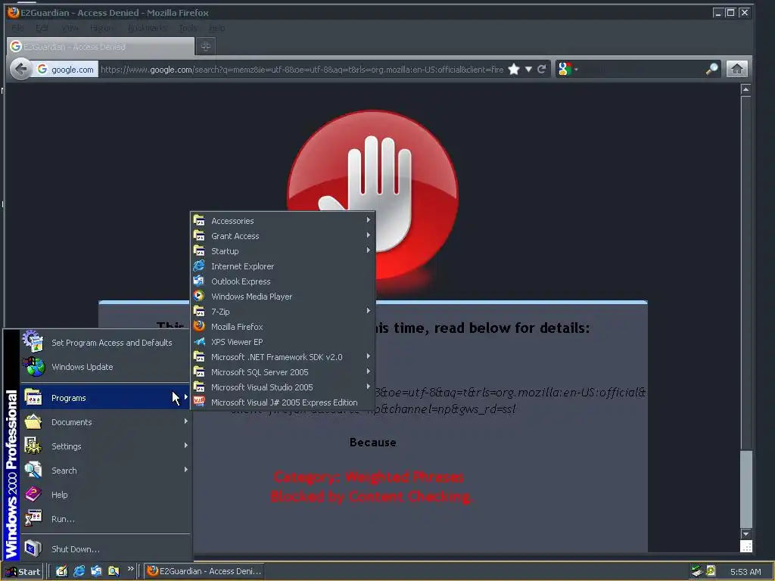Click the second system tray icon
Image resolution: width=775 pixels, height=581 pixels.
click(711, 571)
